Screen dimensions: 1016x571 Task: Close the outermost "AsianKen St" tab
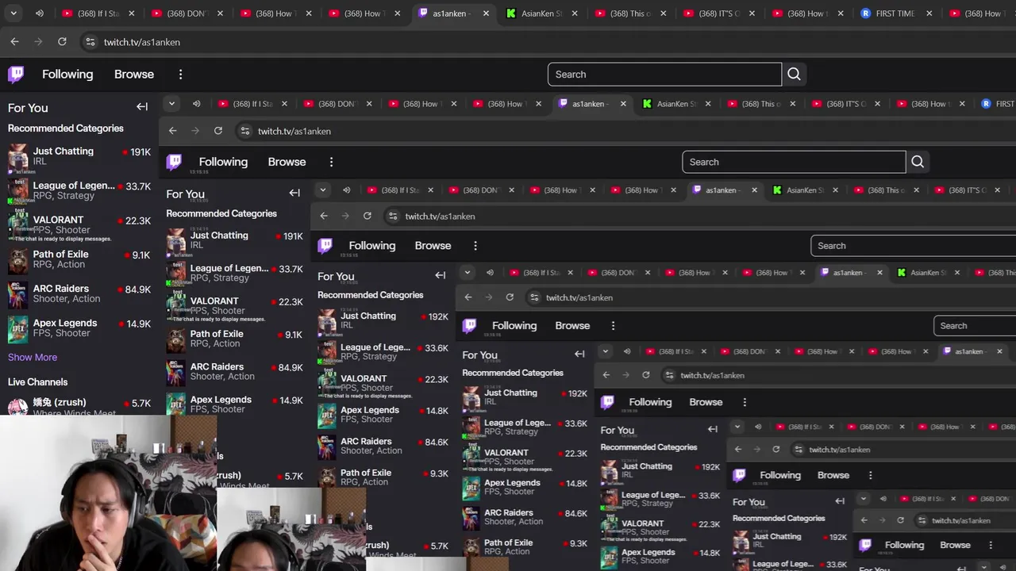575,13
